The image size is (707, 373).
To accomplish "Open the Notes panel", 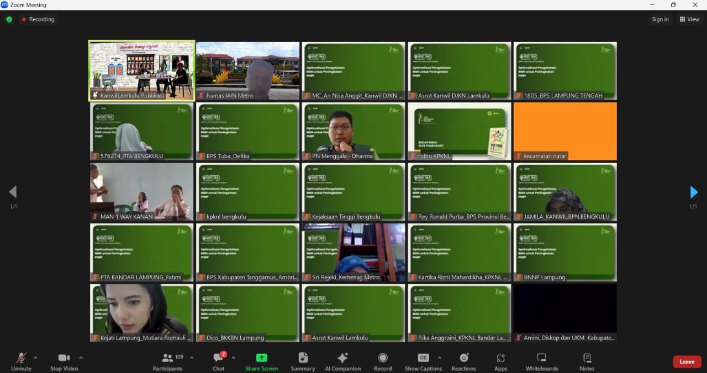I will coord(587,361).
